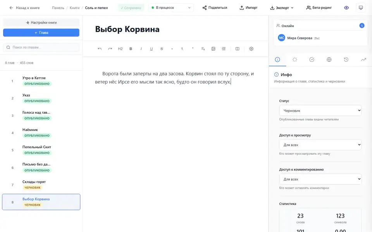The width and height of the screenshot is (372, 232).
Task: Open the analytics trend tab icon
Action: coord(363,60)
